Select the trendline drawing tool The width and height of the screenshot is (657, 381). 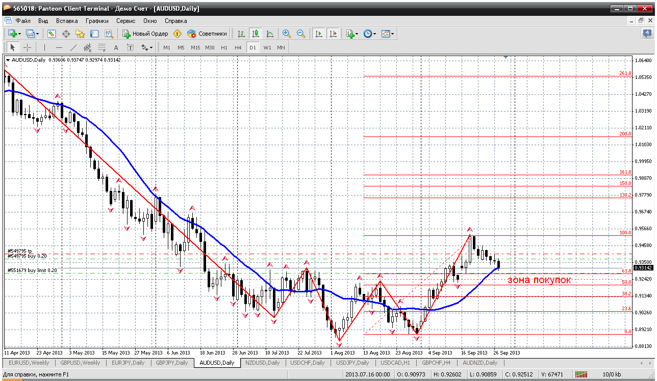73,47
